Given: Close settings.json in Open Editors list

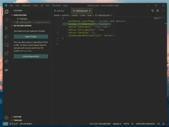Looking at the screenshot, I should (14, 22).
